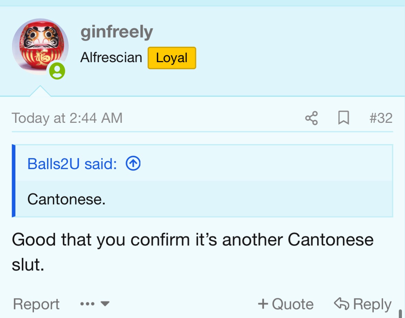Image resolution: width=405 pixels, height=318 pixels.
Task: Report this post
Action: (x=36, y=304)
